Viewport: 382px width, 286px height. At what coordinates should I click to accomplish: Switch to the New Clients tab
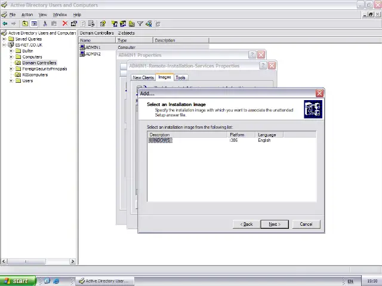tap(143, 77)
